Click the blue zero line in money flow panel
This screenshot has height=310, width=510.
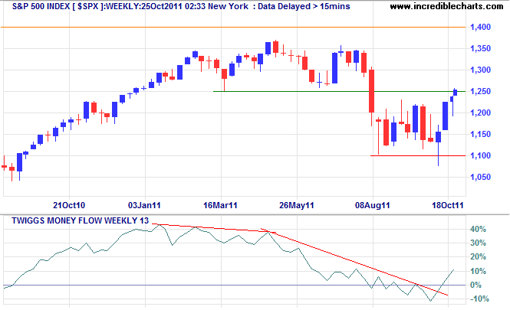click(x=234, y=286)
